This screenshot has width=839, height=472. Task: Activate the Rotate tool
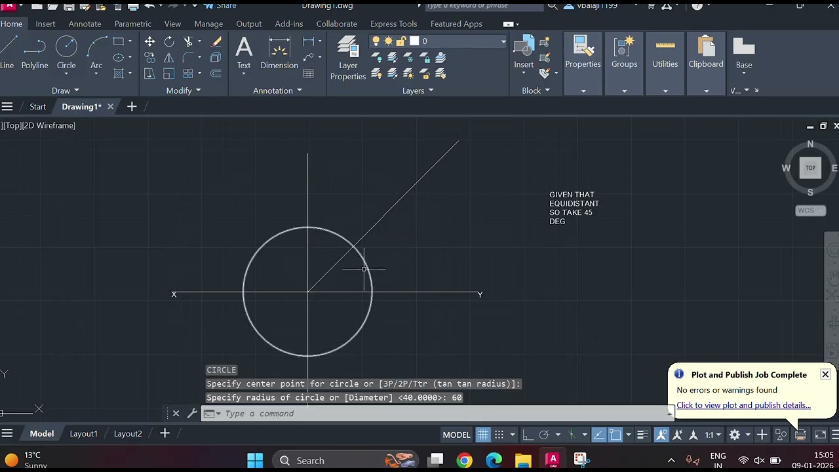tap(169, 41)
